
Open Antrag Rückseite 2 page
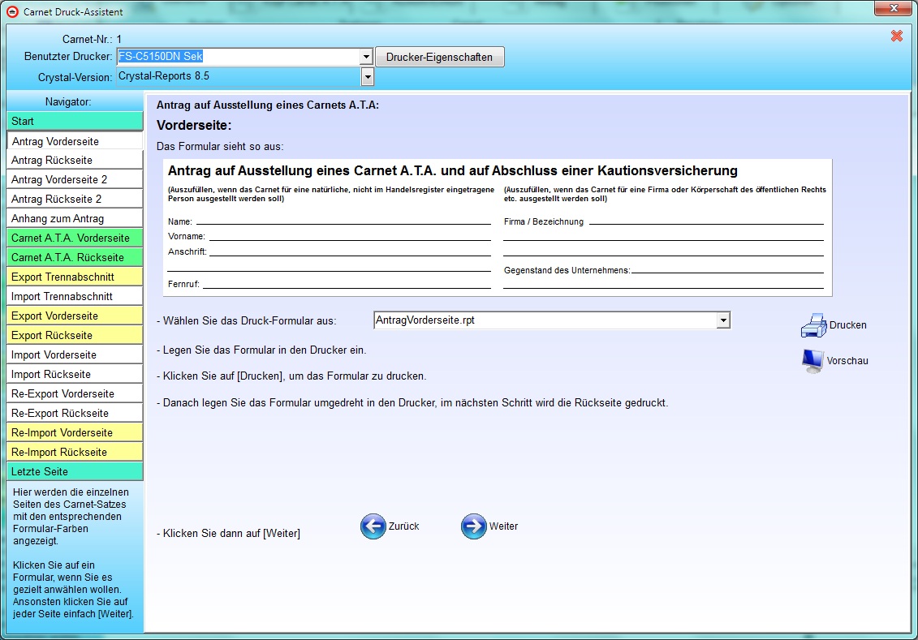(x=75, y=199)
